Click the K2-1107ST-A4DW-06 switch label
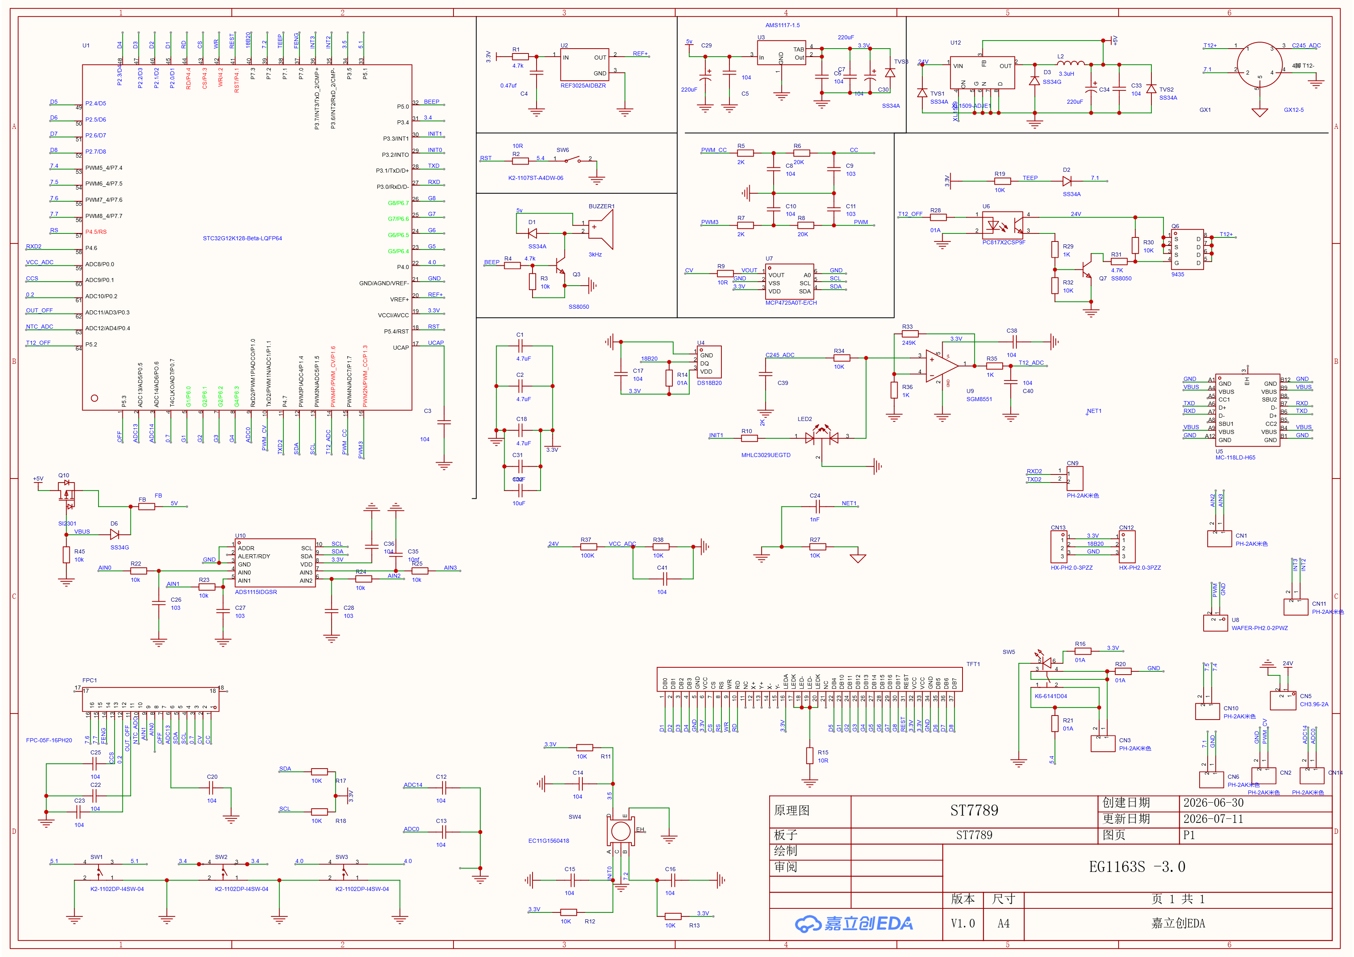The height and width of the screenshot is (957, 1354). click(x=535, y=178)
